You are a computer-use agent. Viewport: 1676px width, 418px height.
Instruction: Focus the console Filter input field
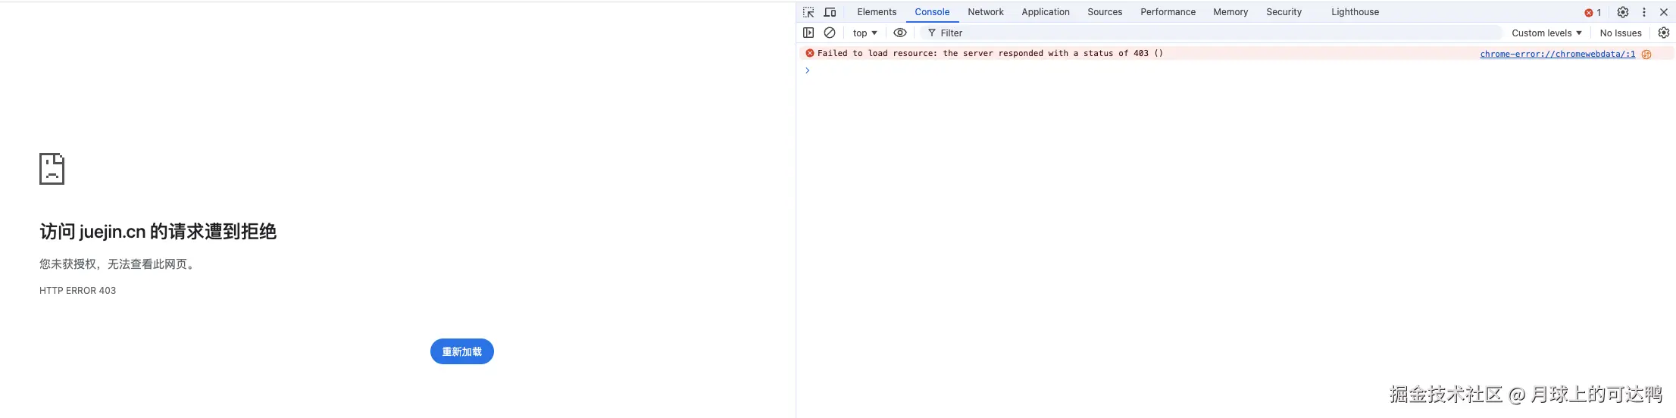pos(1212,33)
